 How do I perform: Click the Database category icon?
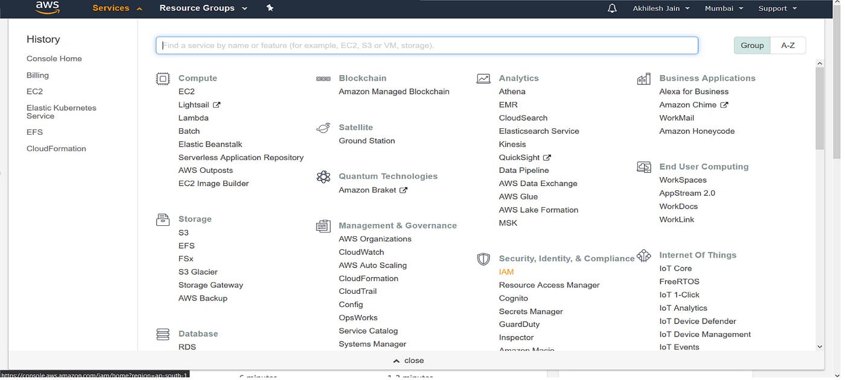[x=163, y=334]
